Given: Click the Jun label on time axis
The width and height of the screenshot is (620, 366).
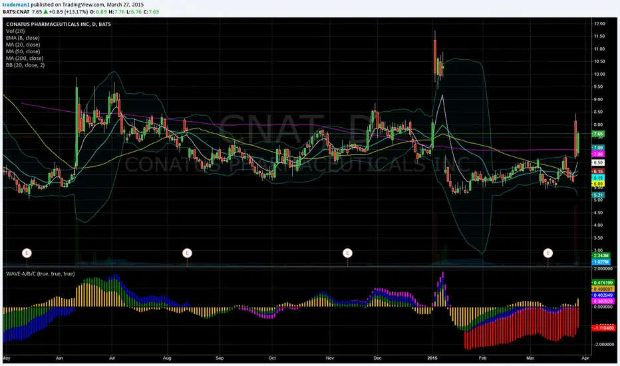Looking at the screenshot, I should click(x=59, y=358).
